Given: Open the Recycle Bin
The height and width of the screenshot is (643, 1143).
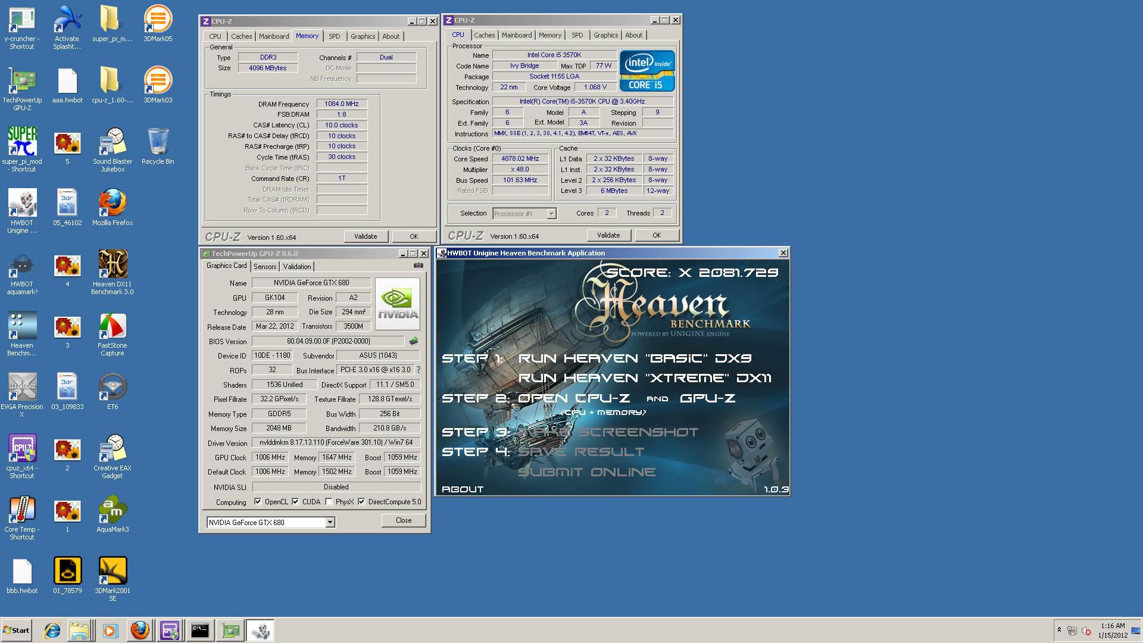Looking at the screenshot, I should (x=158, y=142).
